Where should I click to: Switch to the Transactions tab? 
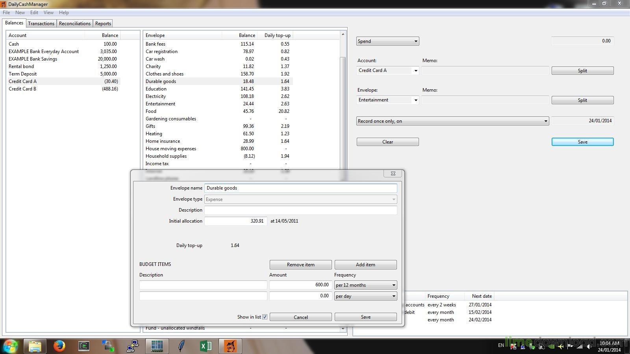click(x=41, y=24)
